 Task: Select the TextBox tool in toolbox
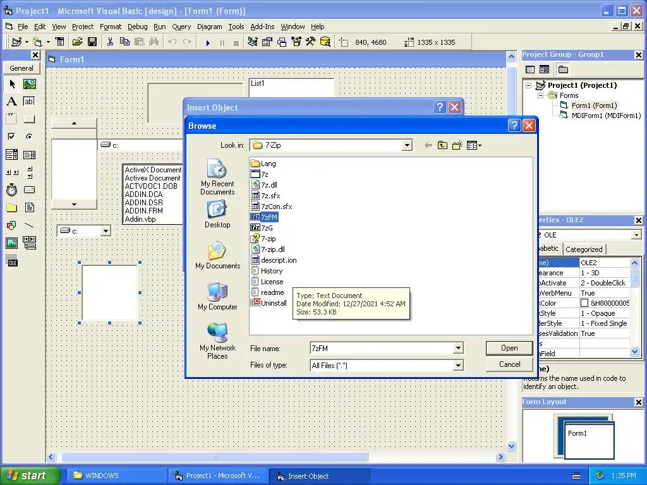[x=29, y=102]
